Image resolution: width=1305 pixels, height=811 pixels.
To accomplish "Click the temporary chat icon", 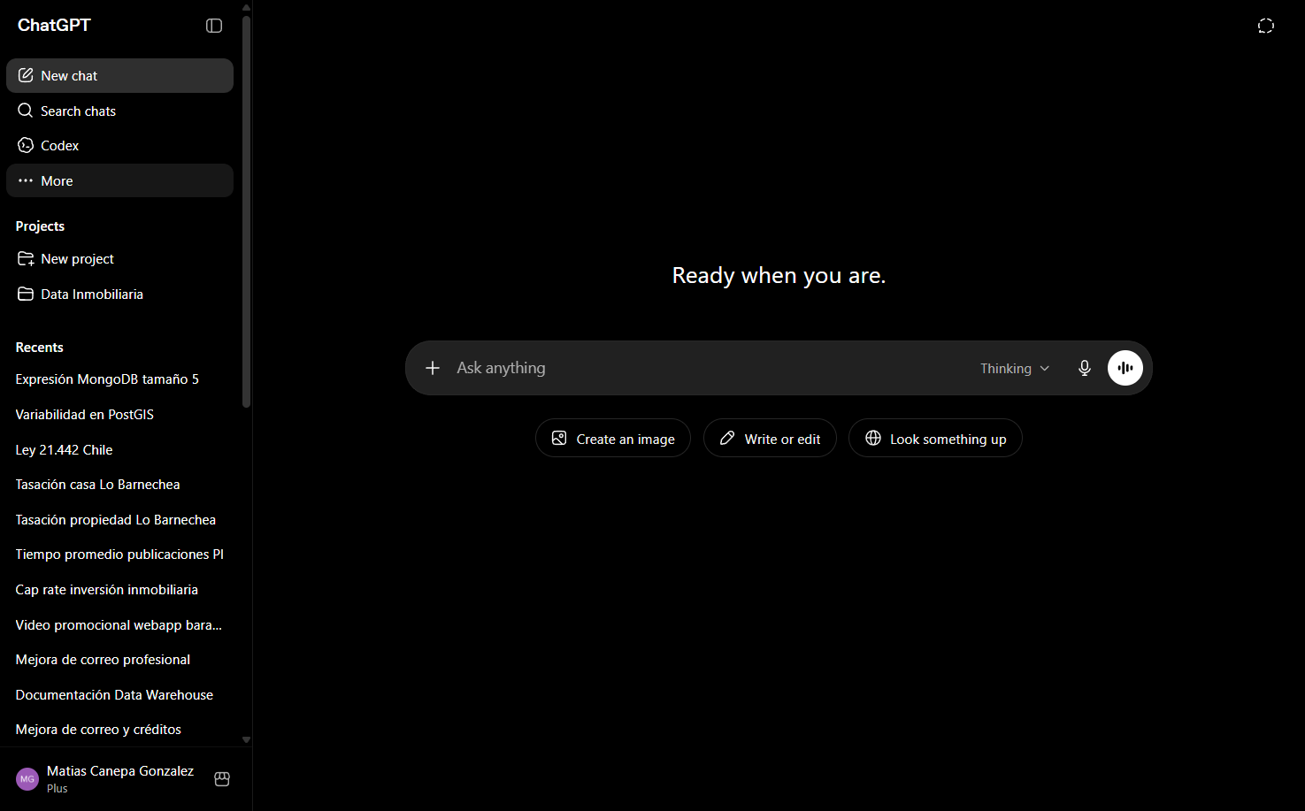I will [x=1266, y=26].
